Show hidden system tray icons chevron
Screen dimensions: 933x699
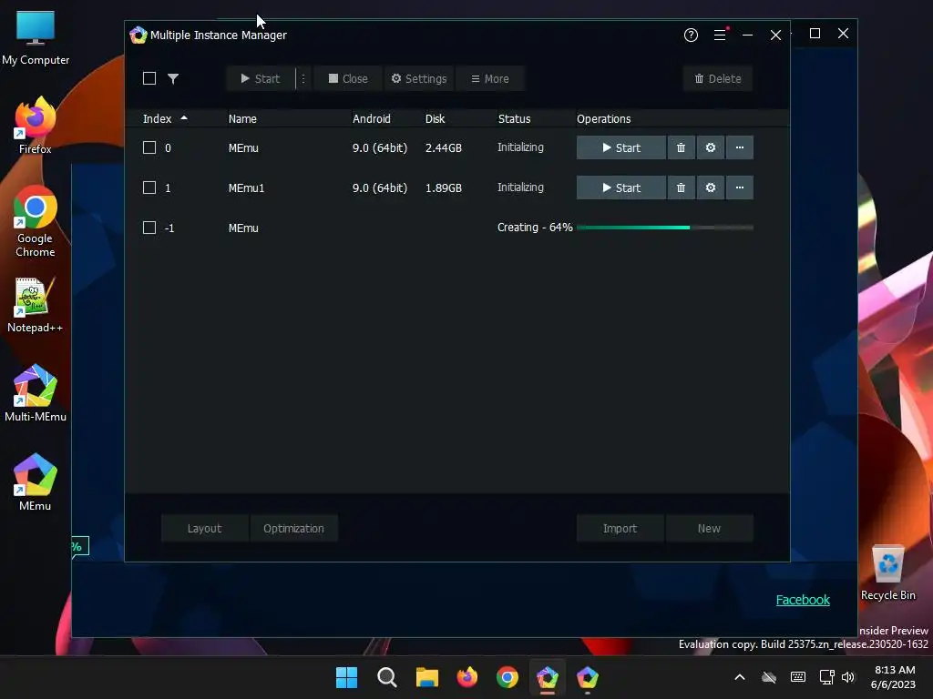point(740,677)
